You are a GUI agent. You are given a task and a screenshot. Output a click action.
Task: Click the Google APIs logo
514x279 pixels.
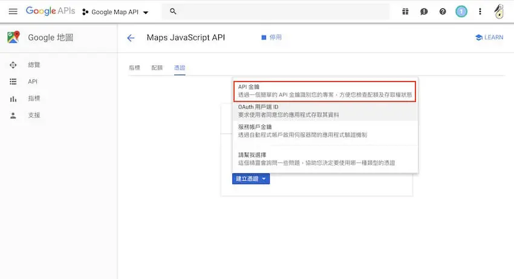(x=50, y=11)
